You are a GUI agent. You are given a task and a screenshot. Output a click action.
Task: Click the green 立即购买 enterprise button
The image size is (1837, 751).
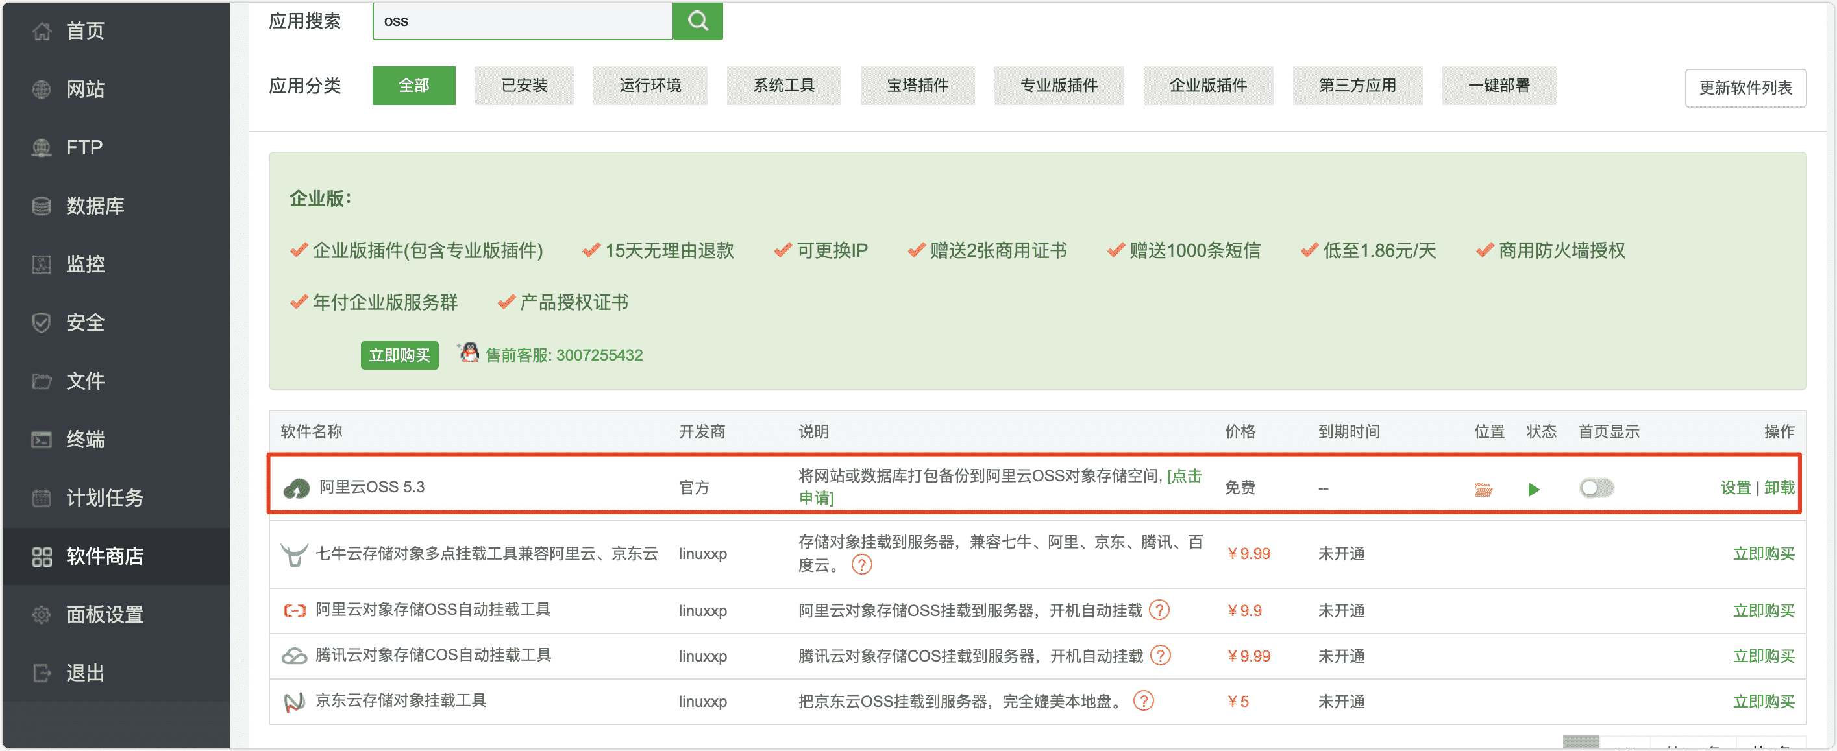[399, 355]
